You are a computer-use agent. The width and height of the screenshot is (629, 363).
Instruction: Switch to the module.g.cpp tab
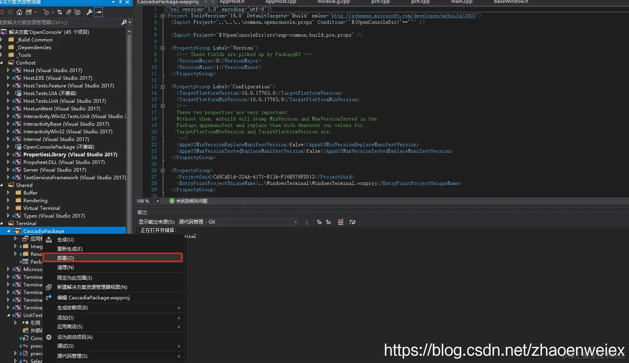click(x=334, y=2)
